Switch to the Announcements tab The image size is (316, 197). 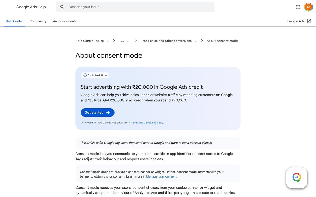click(65, 21)
